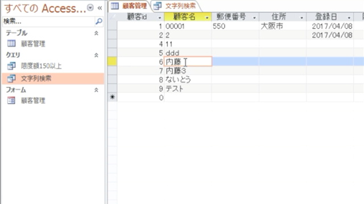
Task: Click the 文字列検索 query icon in navigation pane
Action: pos(11,78)
